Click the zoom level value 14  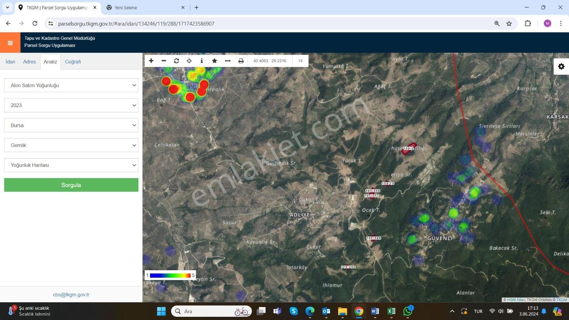click(300, 61)
